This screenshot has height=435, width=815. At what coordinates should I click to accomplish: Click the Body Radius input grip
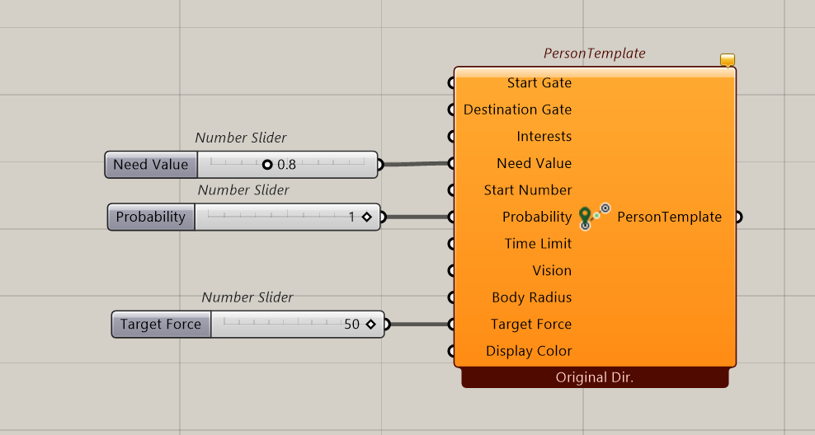(x=451, y=297)
